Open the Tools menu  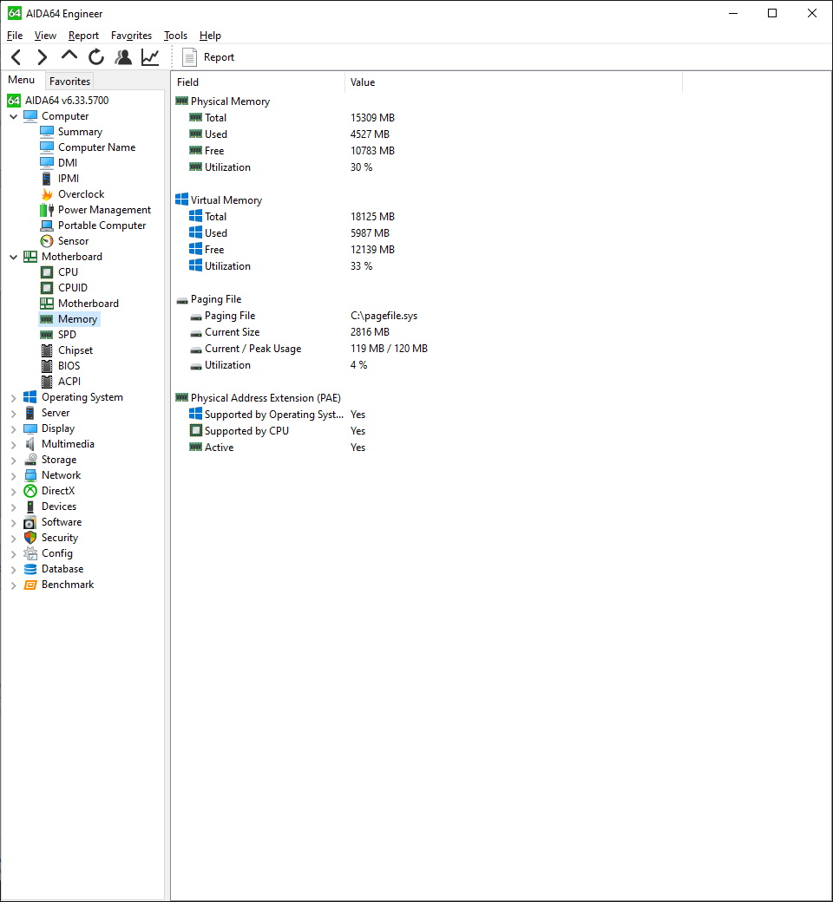175,36
